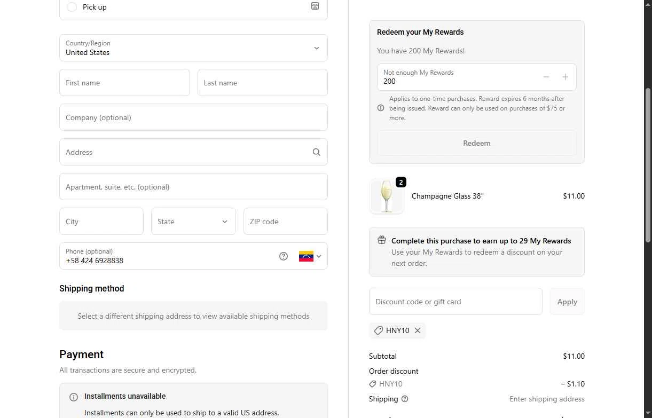Open the Country/Region dropdown
This screenshot has width=652, height=418.
[x=193, y=48]
